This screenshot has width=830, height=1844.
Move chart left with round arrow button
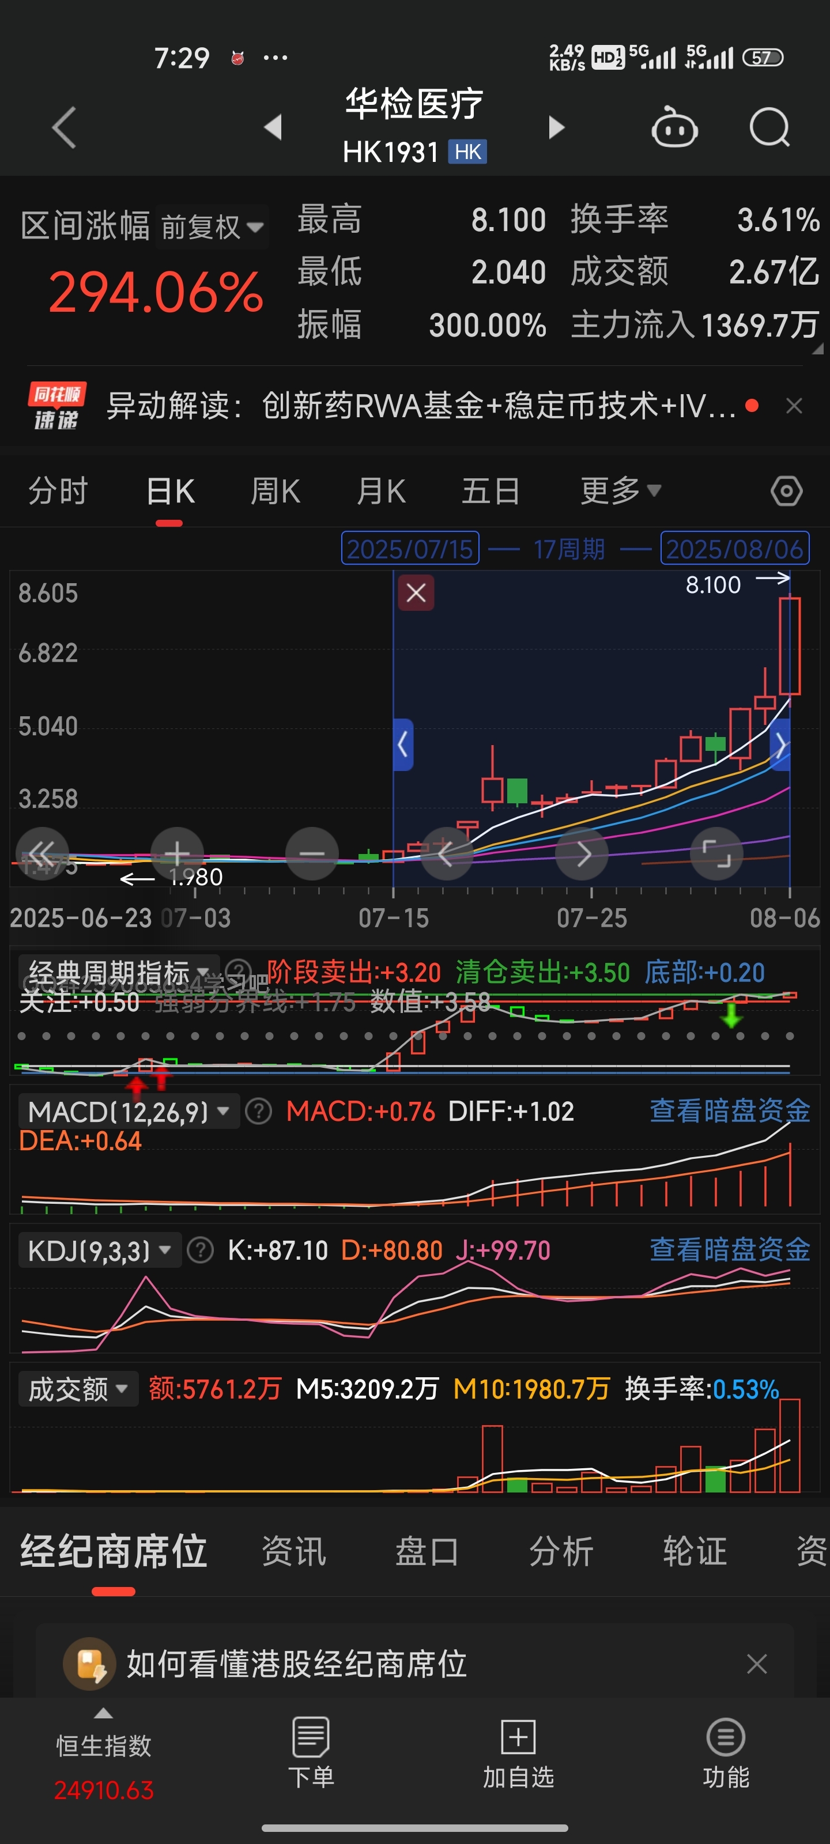(446, 853)
